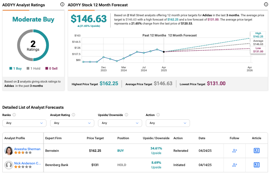Click Average Price Target $146.63 summary
The height and width of the screenshot is (176, 272).
pyautogui.click(x=149, y=84)
